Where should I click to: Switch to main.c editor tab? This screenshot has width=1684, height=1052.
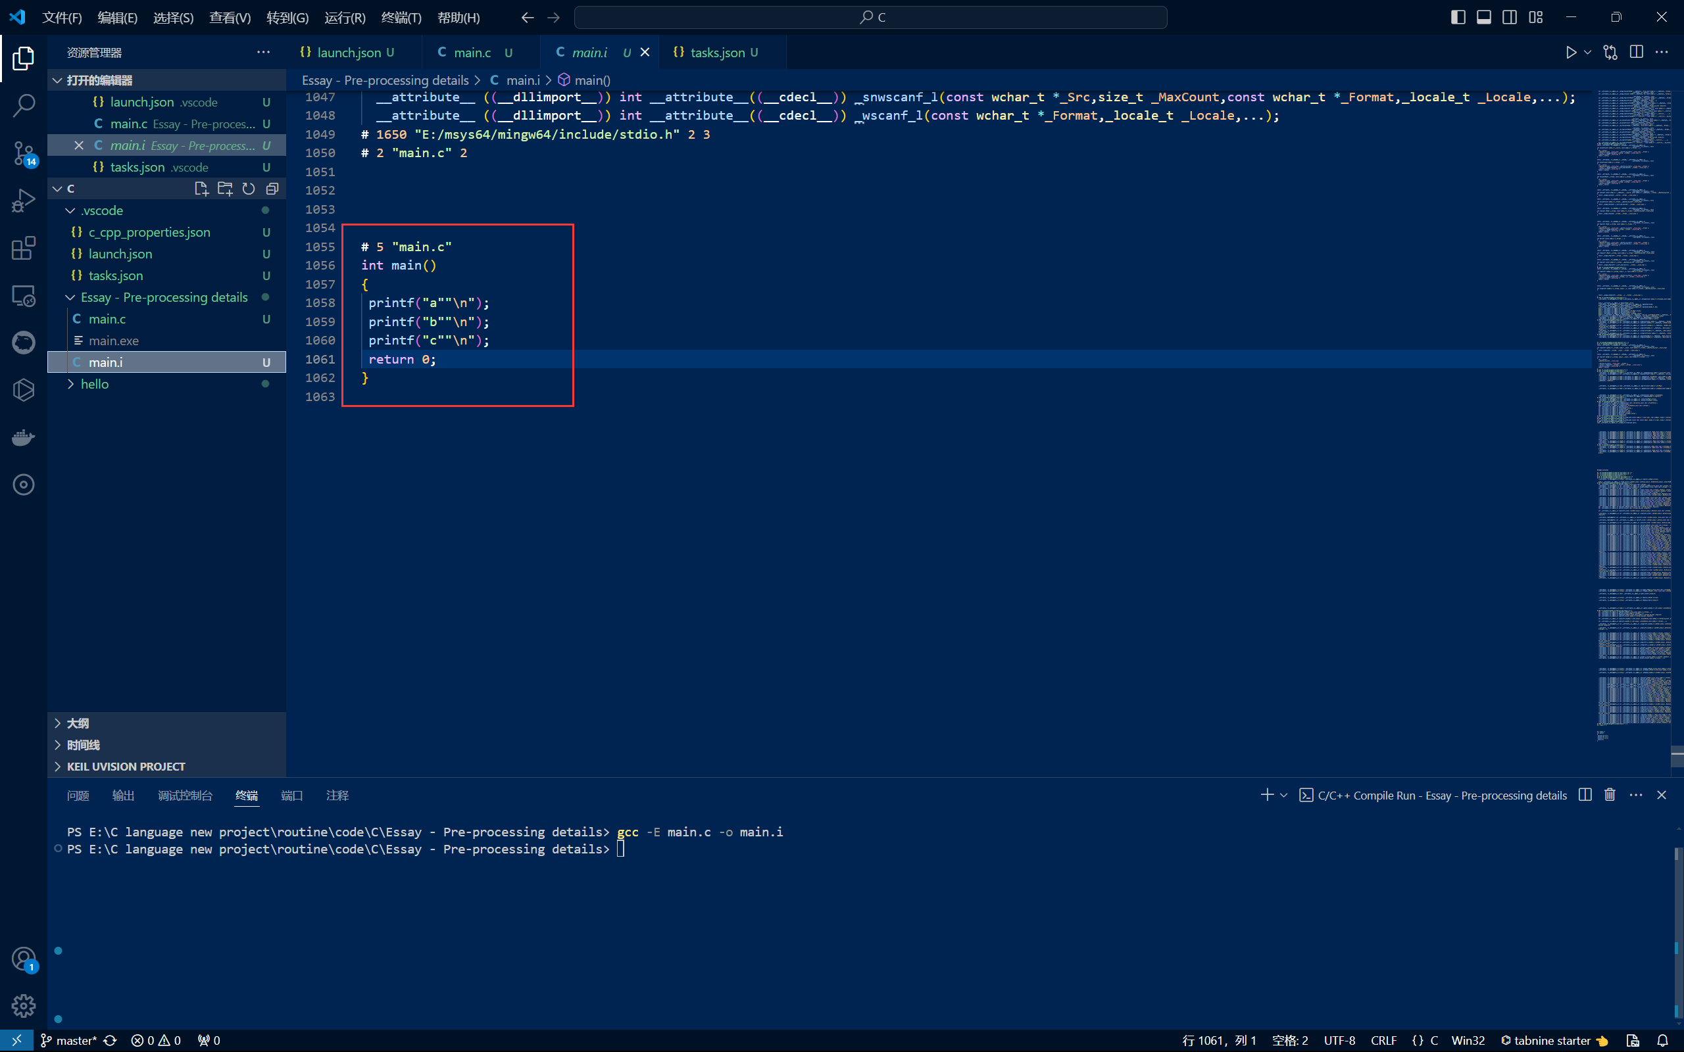pos(480,52)
